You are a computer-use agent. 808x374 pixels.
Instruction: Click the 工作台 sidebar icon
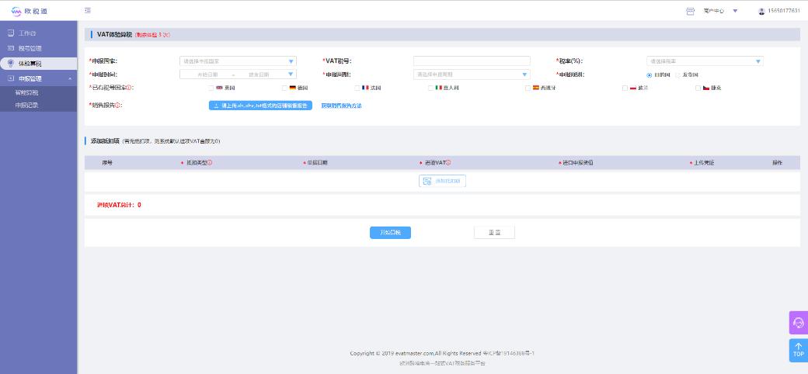[x=10, y=33]
